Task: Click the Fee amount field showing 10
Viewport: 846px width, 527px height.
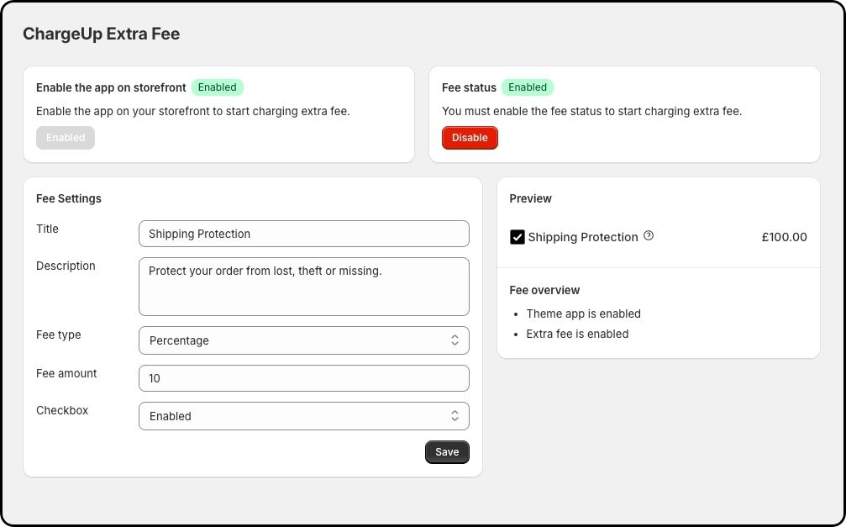Action: [x=303, y=378]
